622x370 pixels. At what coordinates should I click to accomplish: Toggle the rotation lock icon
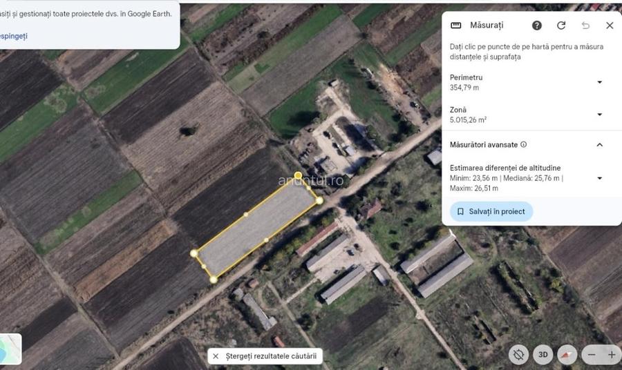click(x=518, y=355)
